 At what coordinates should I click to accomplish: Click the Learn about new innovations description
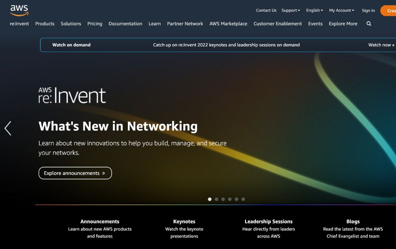132,148
